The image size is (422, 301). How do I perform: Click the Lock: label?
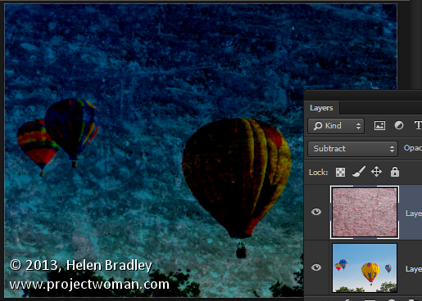click(x=318, y=173)
